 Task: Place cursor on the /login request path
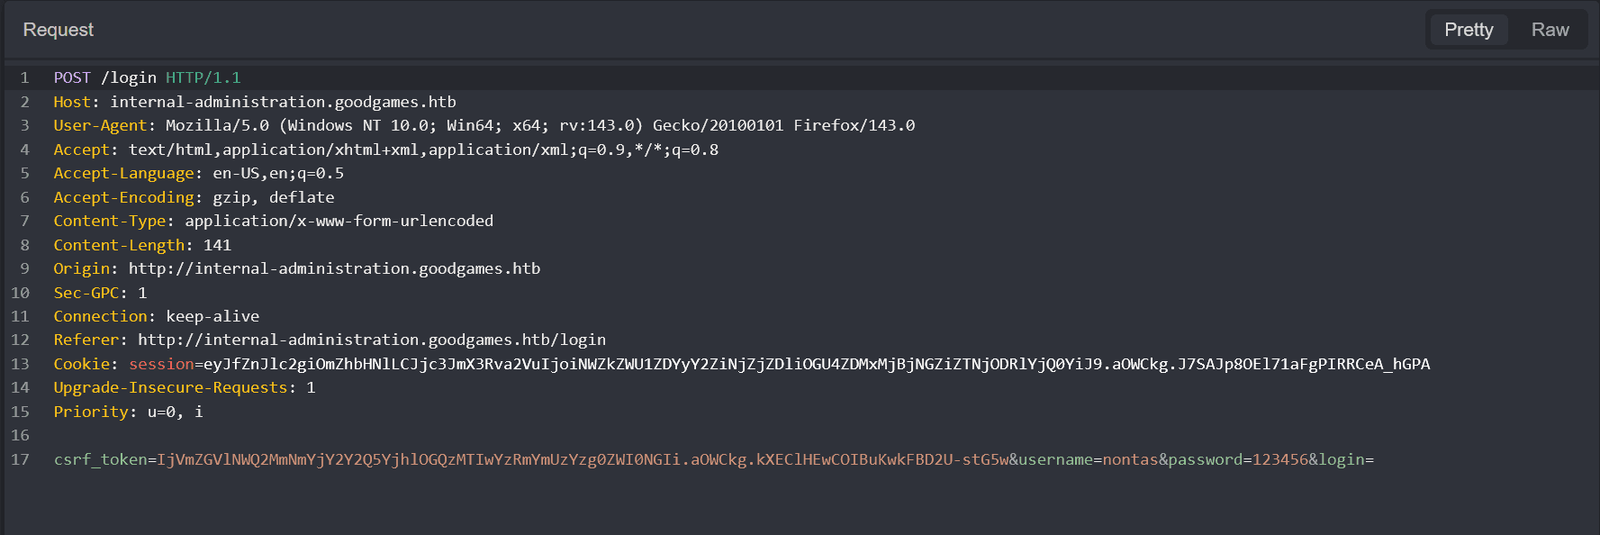pos(129,77)
